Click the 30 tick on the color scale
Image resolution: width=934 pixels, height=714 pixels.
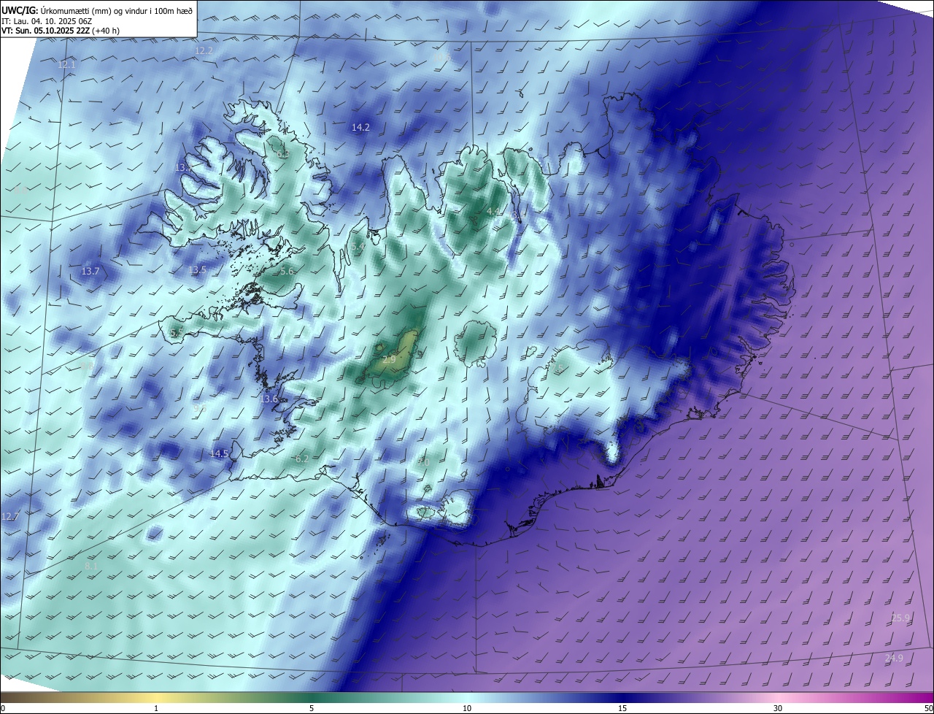coord(778,708)
